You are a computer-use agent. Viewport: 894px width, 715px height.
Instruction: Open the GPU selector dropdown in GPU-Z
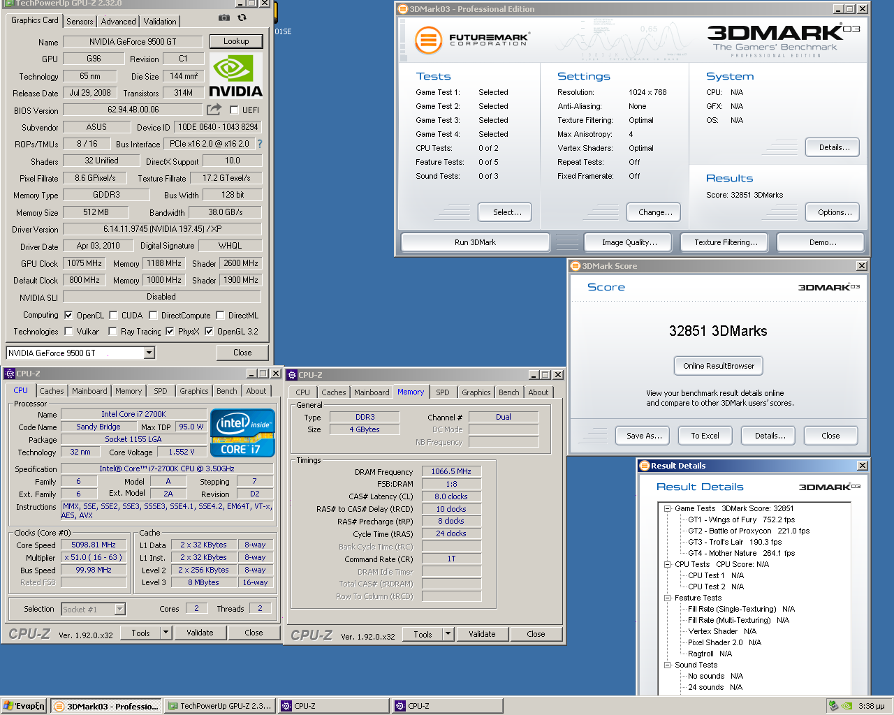149,353
